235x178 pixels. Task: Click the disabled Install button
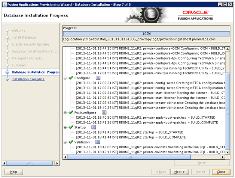[200, 172]
